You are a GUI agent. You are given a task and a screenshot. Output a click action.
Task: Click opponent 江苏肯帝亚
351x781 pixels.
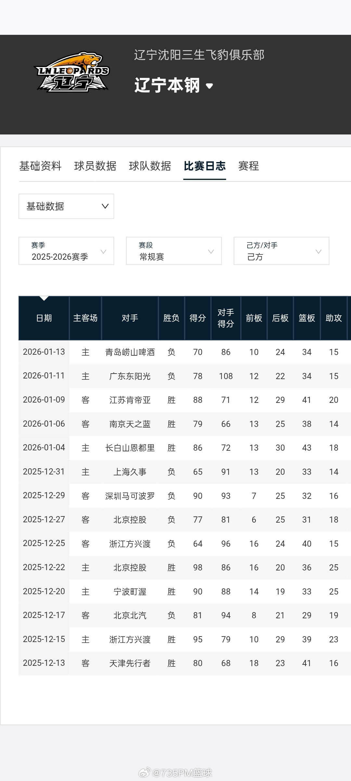(x=130, y=400)
